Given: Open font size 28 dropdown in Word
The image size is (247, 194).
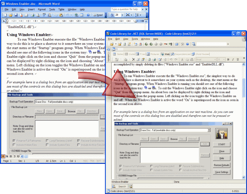Looking at the screenshot, I should 122,15.
